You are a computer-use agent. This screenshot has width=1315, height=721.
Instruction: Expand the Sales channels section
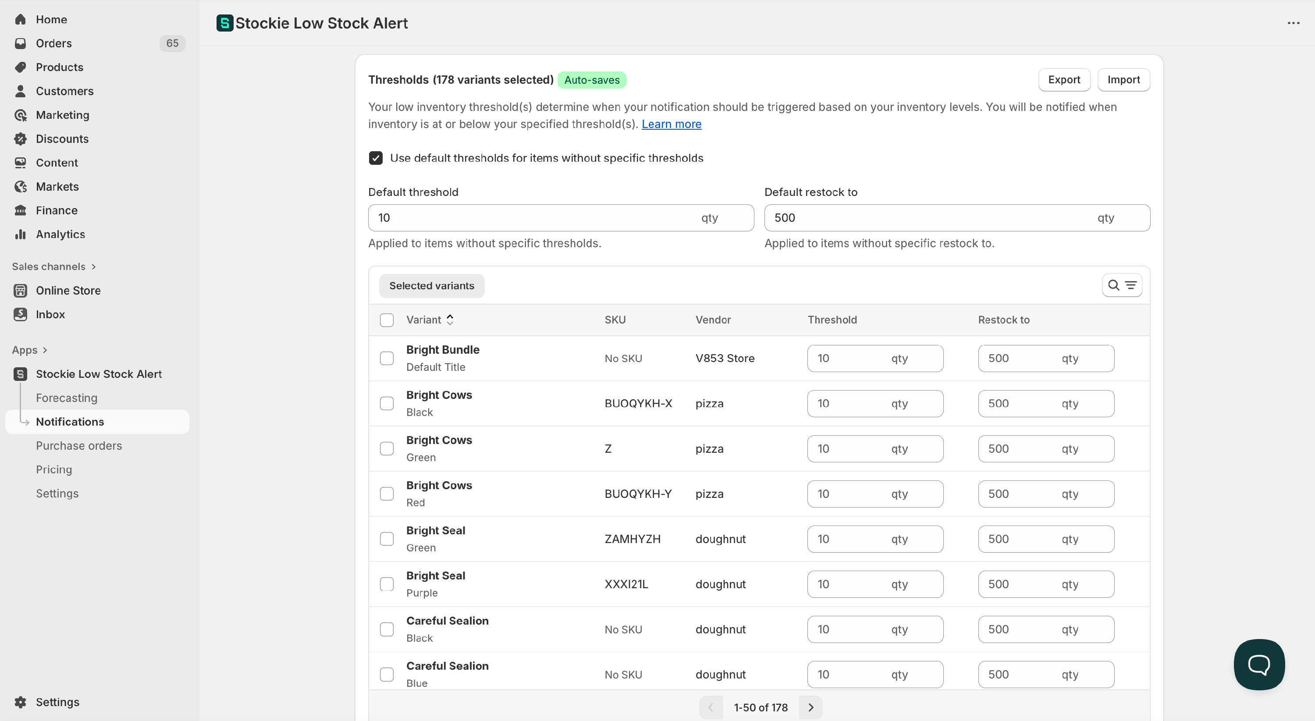tap(53, 266)
